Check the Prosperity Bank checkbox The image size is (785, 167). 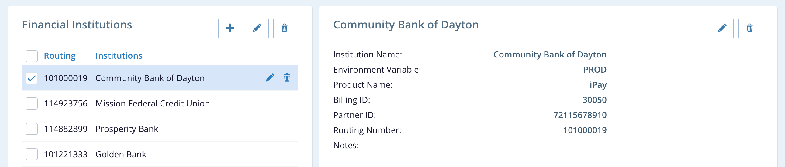31,129
